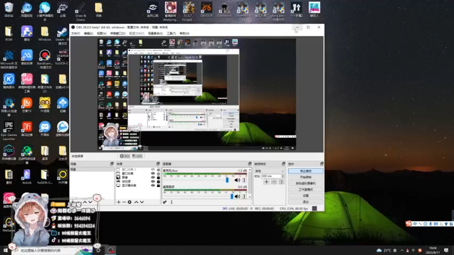Adjust the 300 ms duration spinner arrows
The height and width of the screenshot is (255, 454).
point(283,176)
